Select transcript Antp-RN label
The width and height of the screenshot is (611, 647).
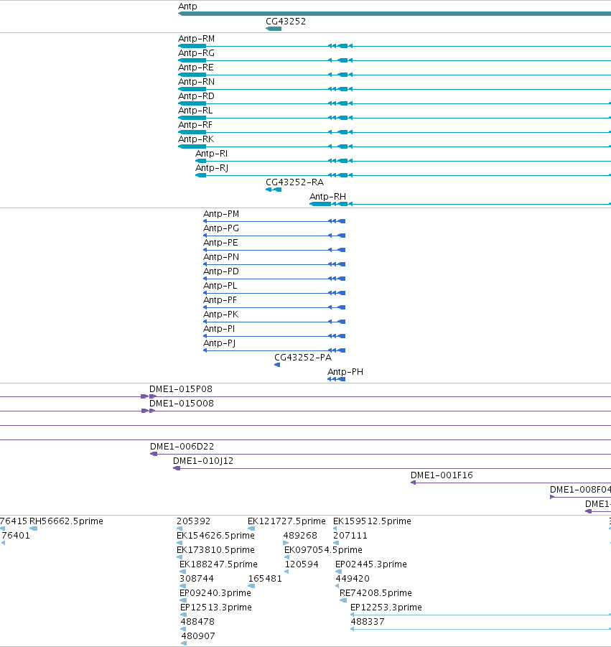[196, 82]
